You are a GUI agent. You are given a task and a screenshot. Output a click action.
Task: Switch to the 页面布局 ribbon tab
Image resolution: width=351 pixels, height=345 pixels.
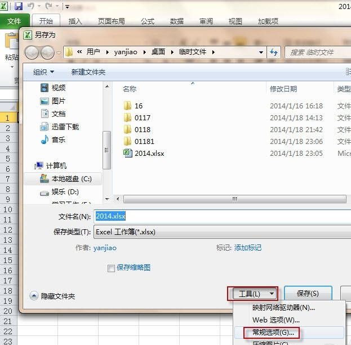[x=111, y=21]
